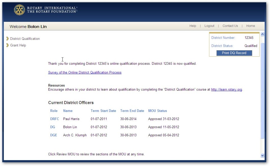Click the Name column header
The image size is (270, 166).
pos(68,111)
